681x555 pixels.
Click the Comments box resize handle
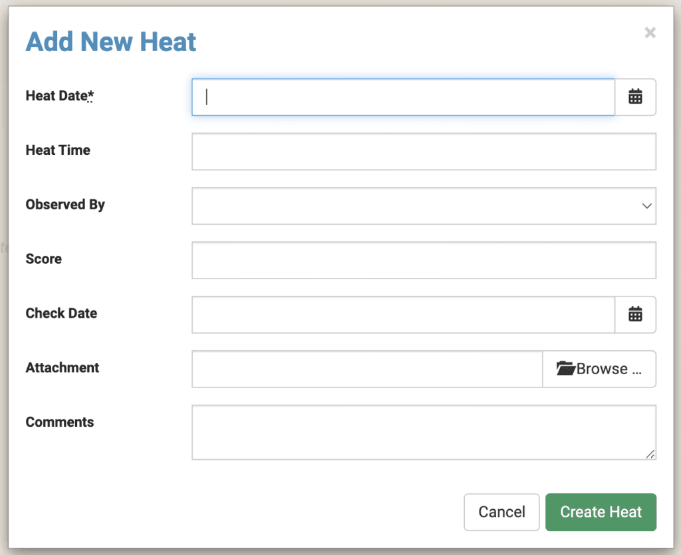click(x=650, y=455)
